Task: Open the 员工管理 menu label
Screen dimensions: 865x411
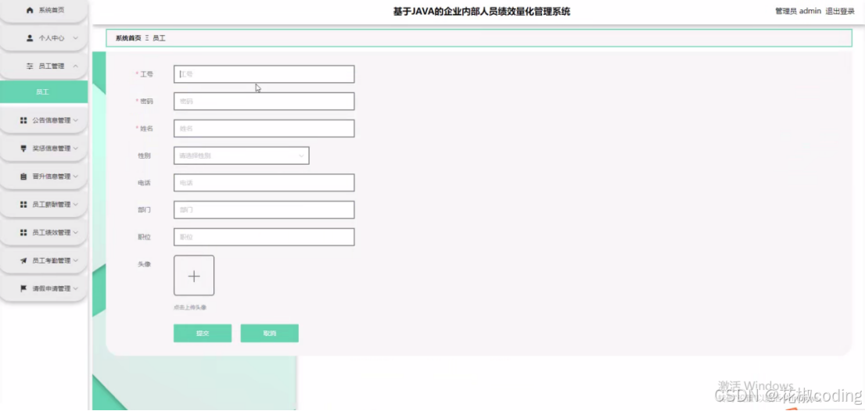Action: click(x=52, y=66)
